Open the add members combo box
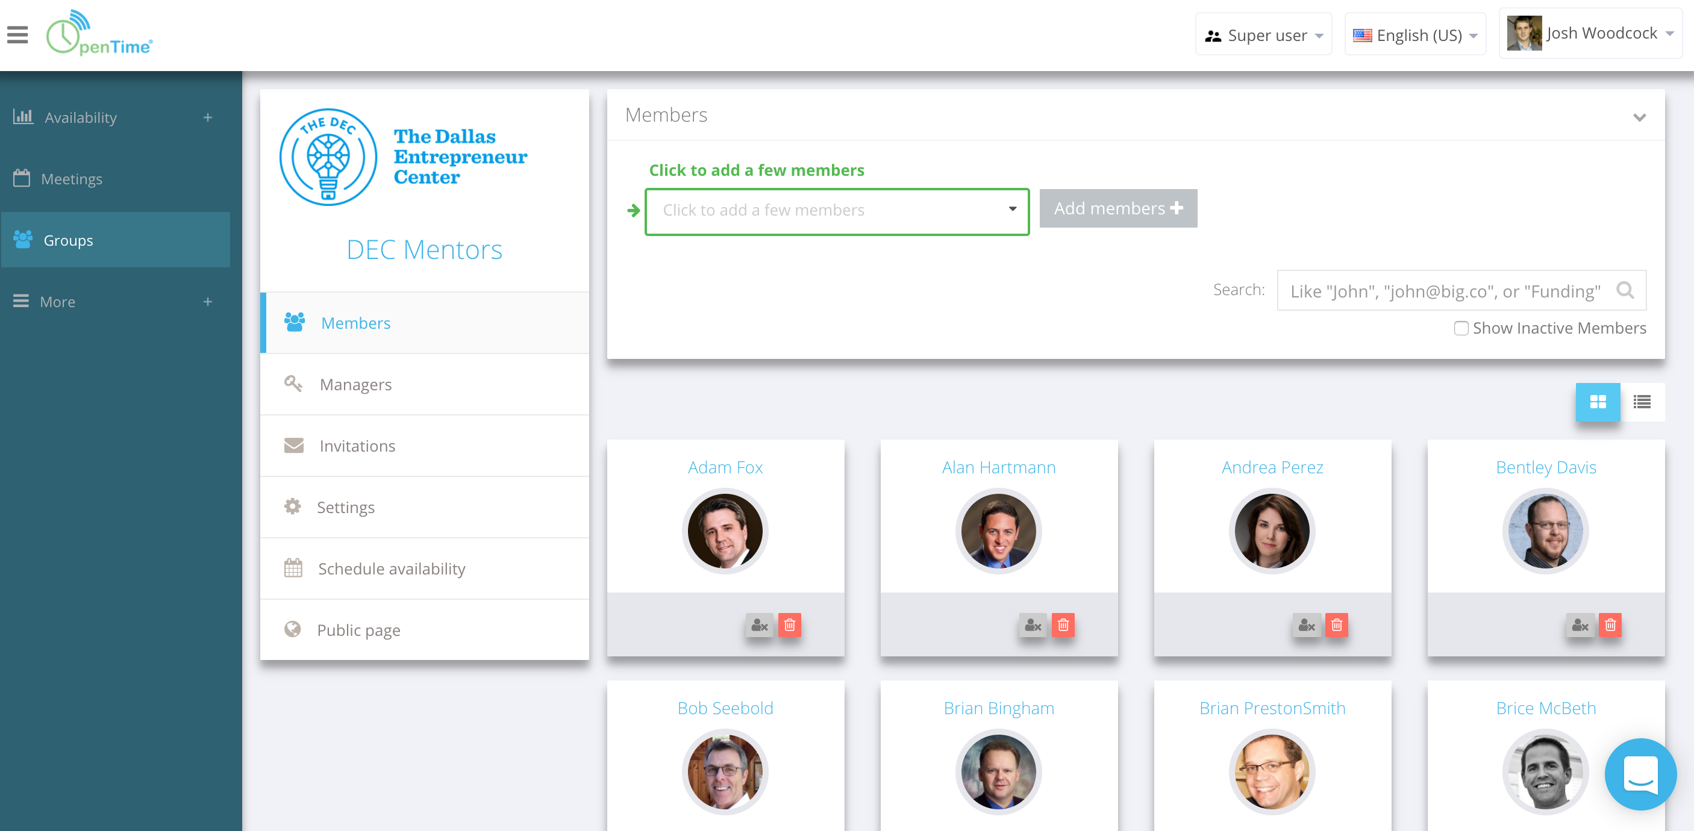Image resolution: width=1694 pixels, height=831 pixels. click(837, 210)
